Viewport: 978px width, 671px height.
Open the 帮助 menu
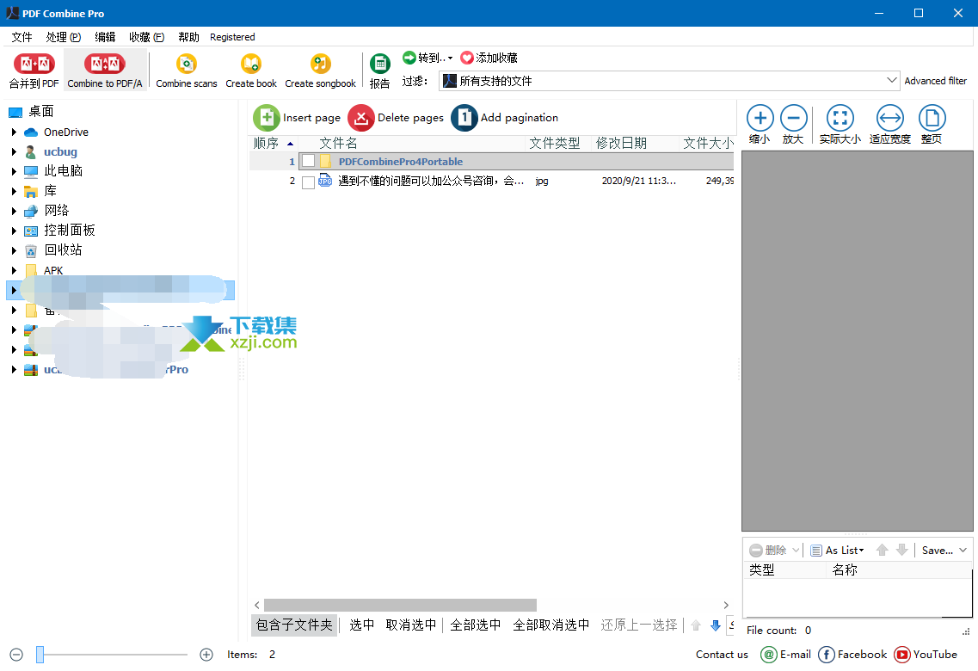pyautogui.click(x=188, y=37)
